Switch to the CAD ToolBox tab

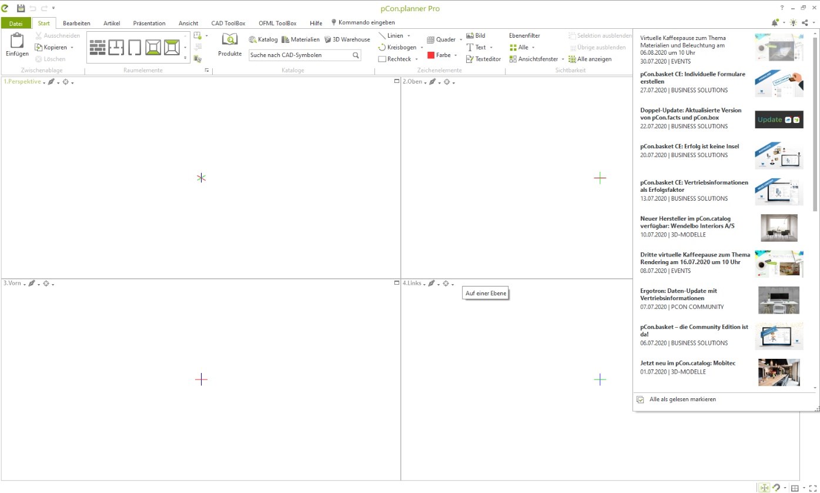point(228,23)
